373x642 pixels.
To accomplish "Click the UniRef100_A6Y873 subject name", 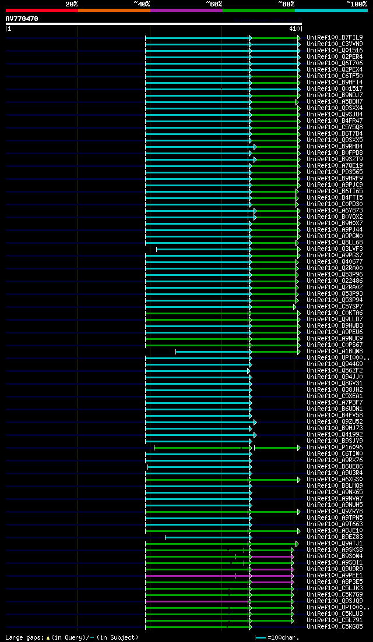I will point(335,211).
